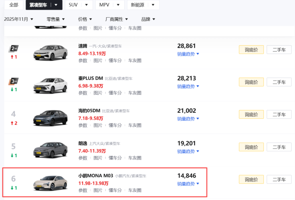
Task: Expand 销量趋势 for 小鹏MONA M03
Action: point(188,184)
